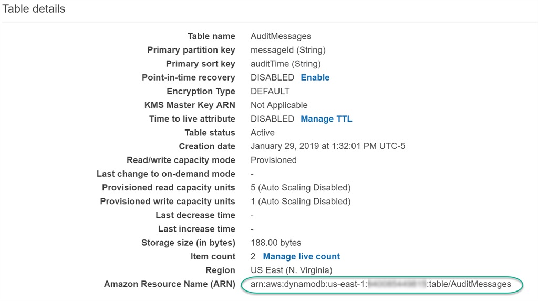This screenshot has height=301, width=538.
Task: Click the 1 (Auto Scaling Disabled) write units value
Action: [300, 202]
